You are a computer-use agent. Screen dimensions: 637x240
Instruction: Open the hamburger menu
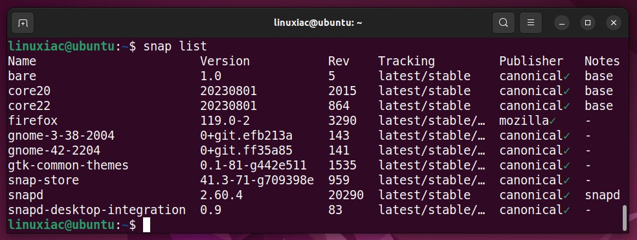coord(531,23)
